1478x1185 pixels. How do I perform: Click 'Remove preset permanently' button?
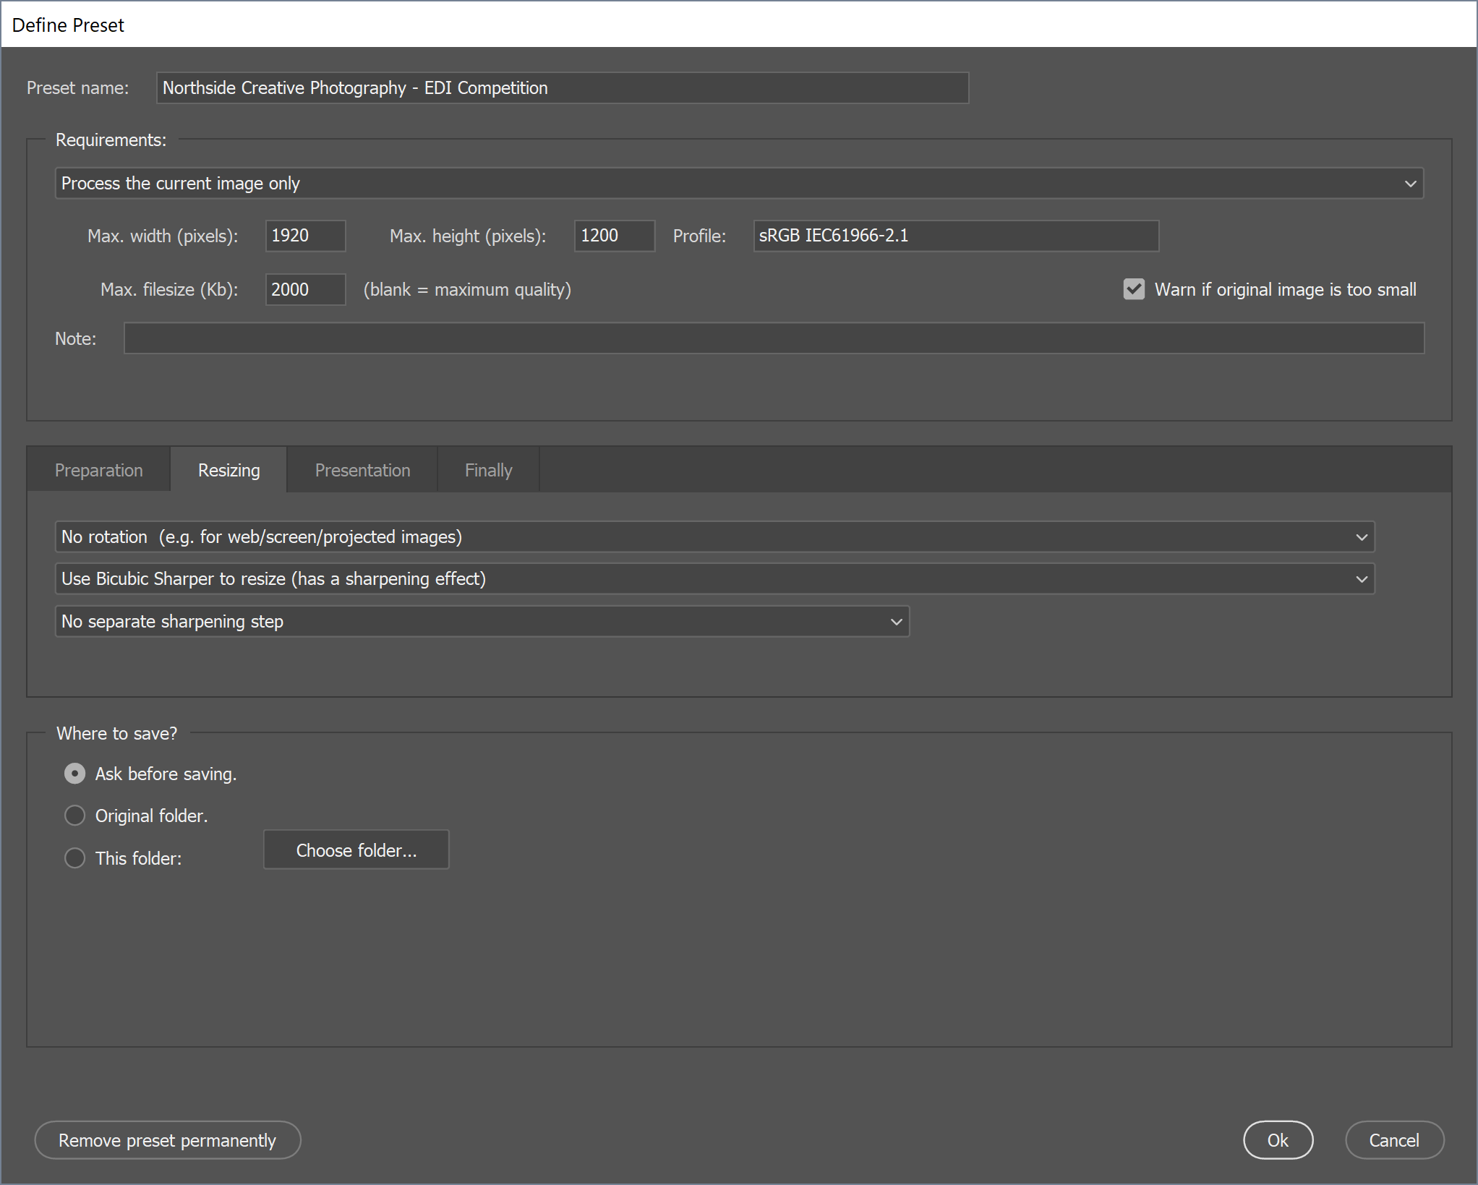168,1140
